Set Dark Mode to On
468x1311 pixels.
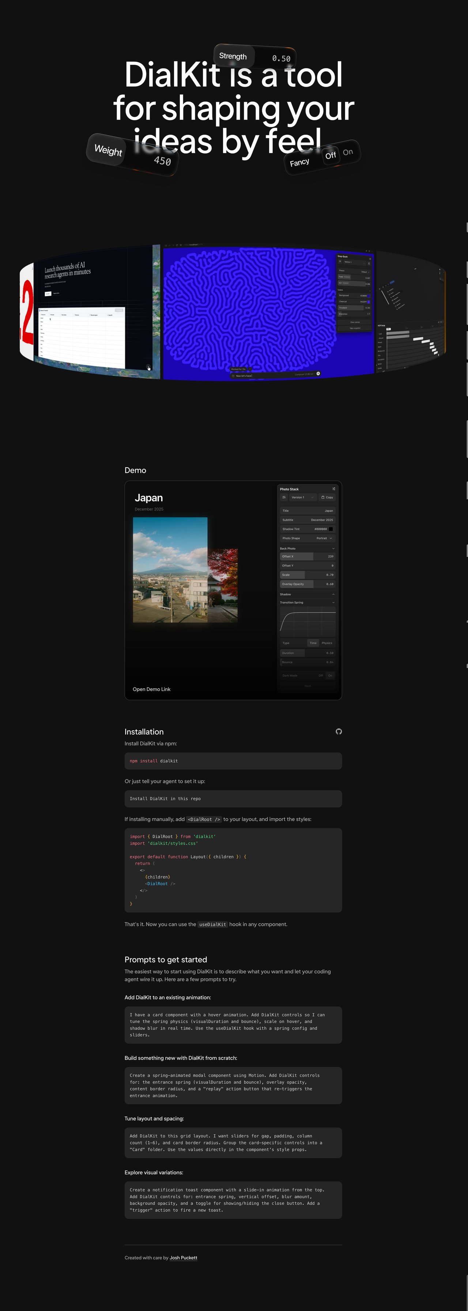[330, 675]
